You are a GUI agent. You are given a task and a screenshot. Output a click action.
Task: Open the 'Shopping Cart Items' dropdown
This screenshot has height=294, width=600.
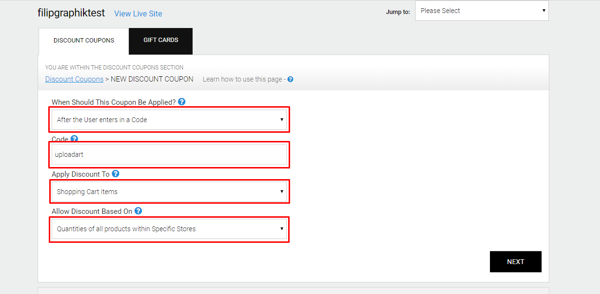(169, 192)
